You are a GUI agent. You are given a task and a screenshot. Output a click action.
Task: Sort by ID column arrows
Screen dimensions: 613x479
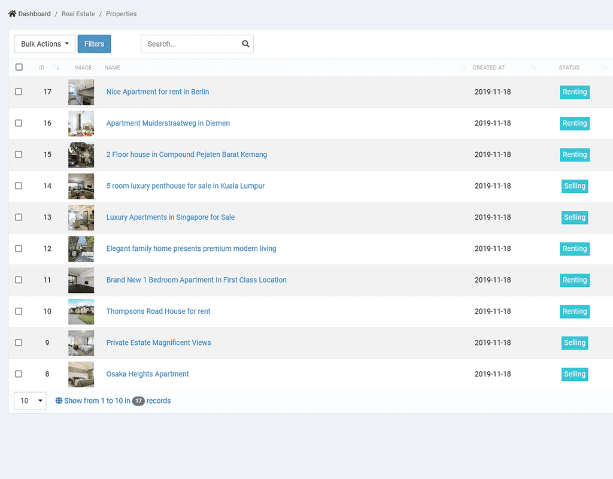click(57, 68)
